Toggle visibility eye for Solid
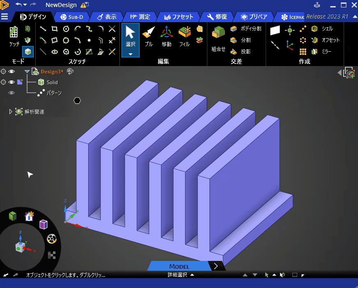This screenshot has width=358, height=288. (x=11, y=82)
